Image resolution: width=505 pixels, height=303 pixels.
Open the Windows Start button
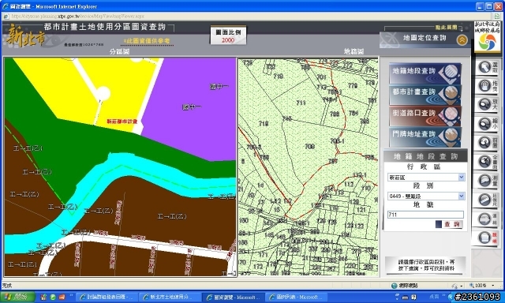pyautogui.click(x=17, y=297)
